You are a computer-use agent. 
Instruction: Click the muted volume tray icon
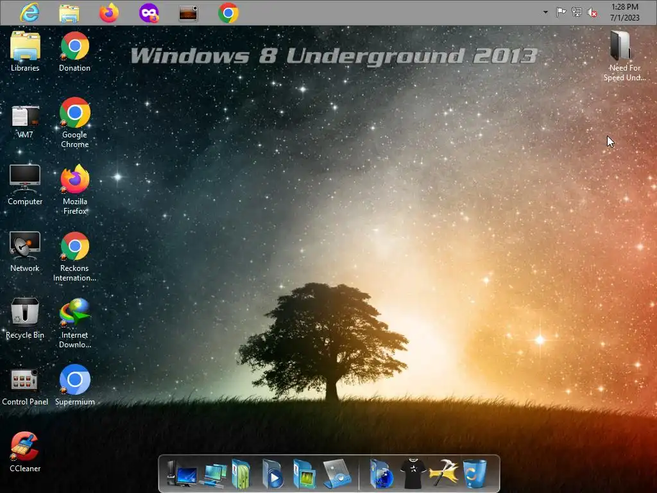point(592,13)
